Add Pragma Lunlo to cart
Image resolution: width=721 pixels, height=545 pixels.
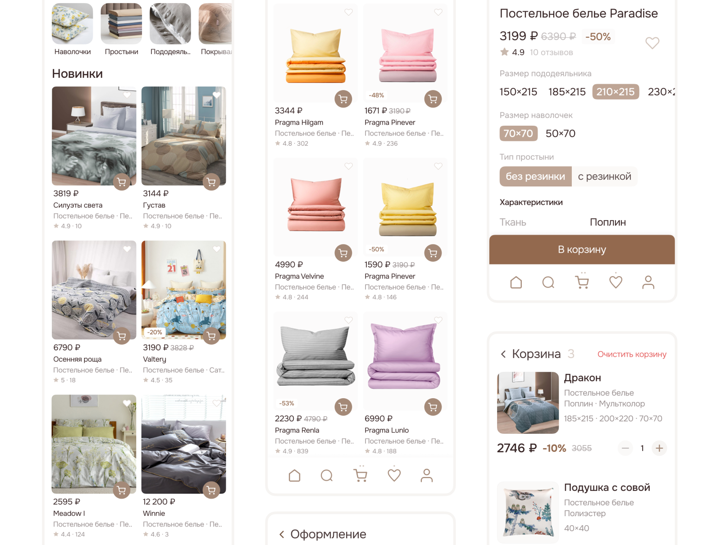pyautogui.click(x=433, y=407)
